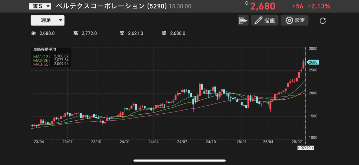Tap the home indicator bar
359x165 pixels.
click(179, 160)
